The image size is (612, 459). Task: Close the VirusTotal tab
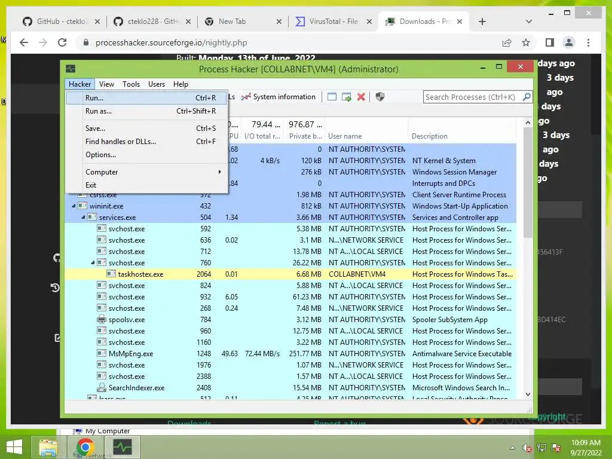(x=369, y=22)
